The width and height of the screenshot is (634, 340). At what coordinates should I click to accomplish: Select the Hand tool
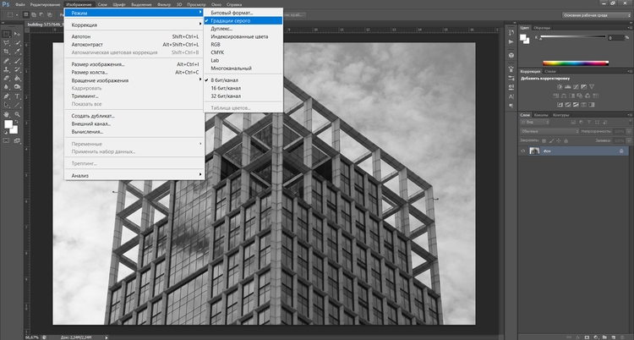(6, 113)
